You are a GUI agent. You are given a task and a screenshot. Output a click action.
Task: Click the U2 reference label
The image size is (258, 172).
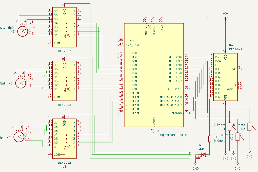(64, 109)
